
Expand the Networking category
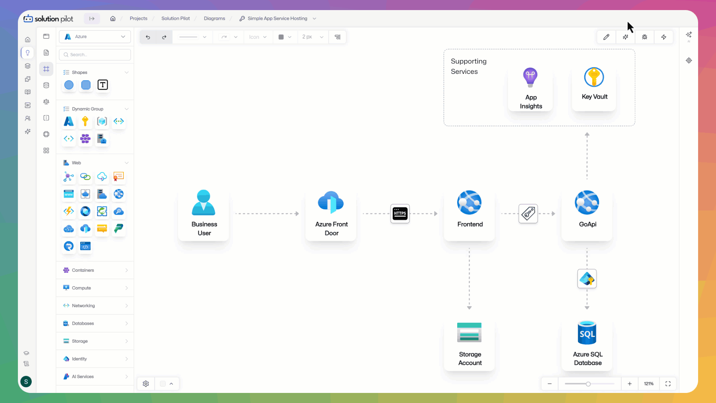click(95, 306)
